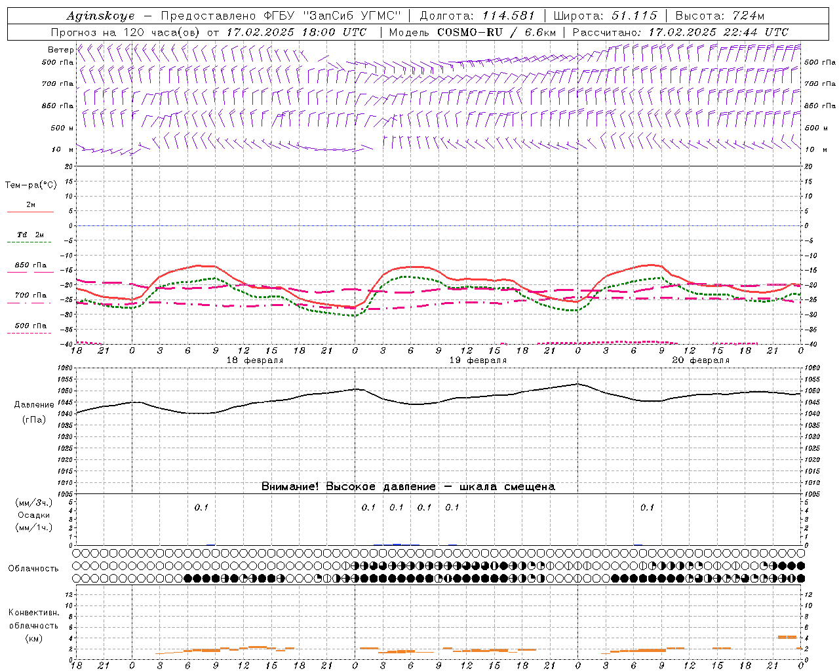The height and width of the screenshot is (671, 839).
Task: Click the "850 гПа" temperature legend entry
Action: [x=31, y=265]
